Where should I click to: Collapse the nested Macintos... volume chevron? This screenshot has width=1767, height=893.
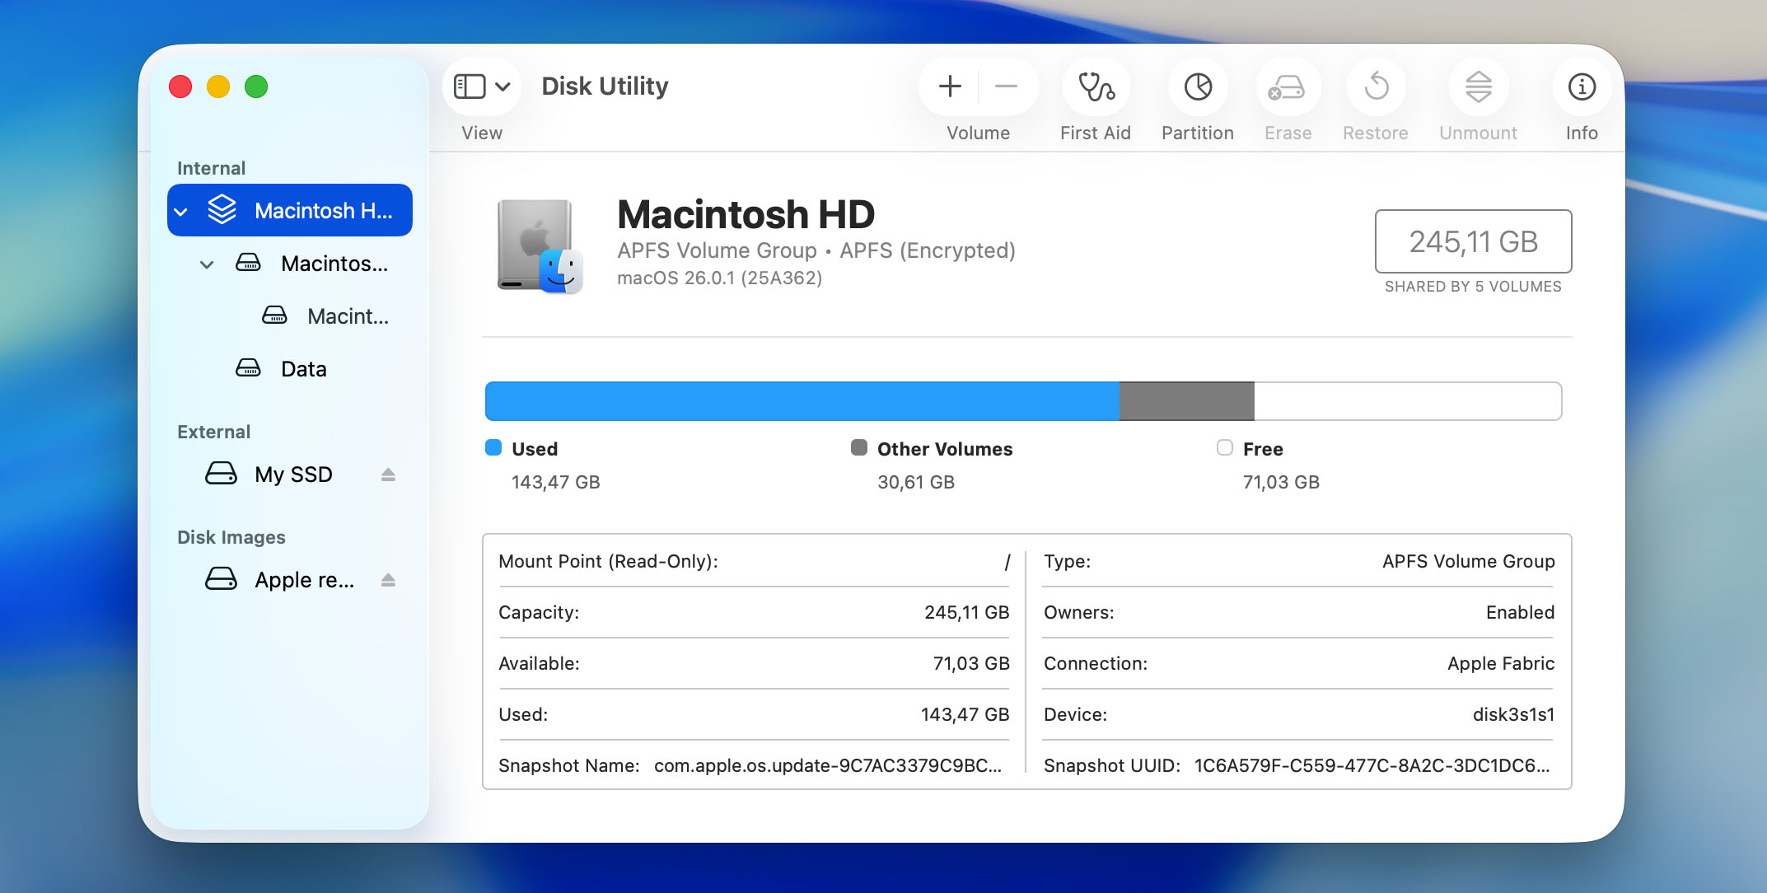(x=208, y=264)
